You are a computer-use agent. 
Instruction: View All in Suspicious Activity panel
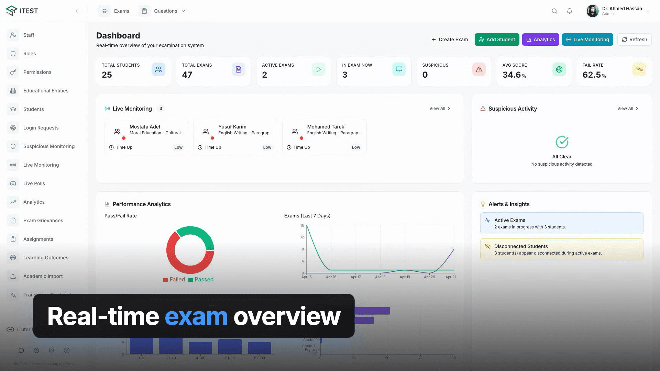pos(628,109)
